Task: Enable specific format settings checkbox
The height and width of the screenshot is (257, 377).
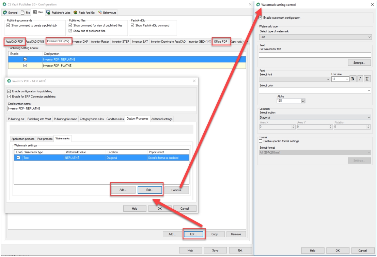Action: (261, 141)
